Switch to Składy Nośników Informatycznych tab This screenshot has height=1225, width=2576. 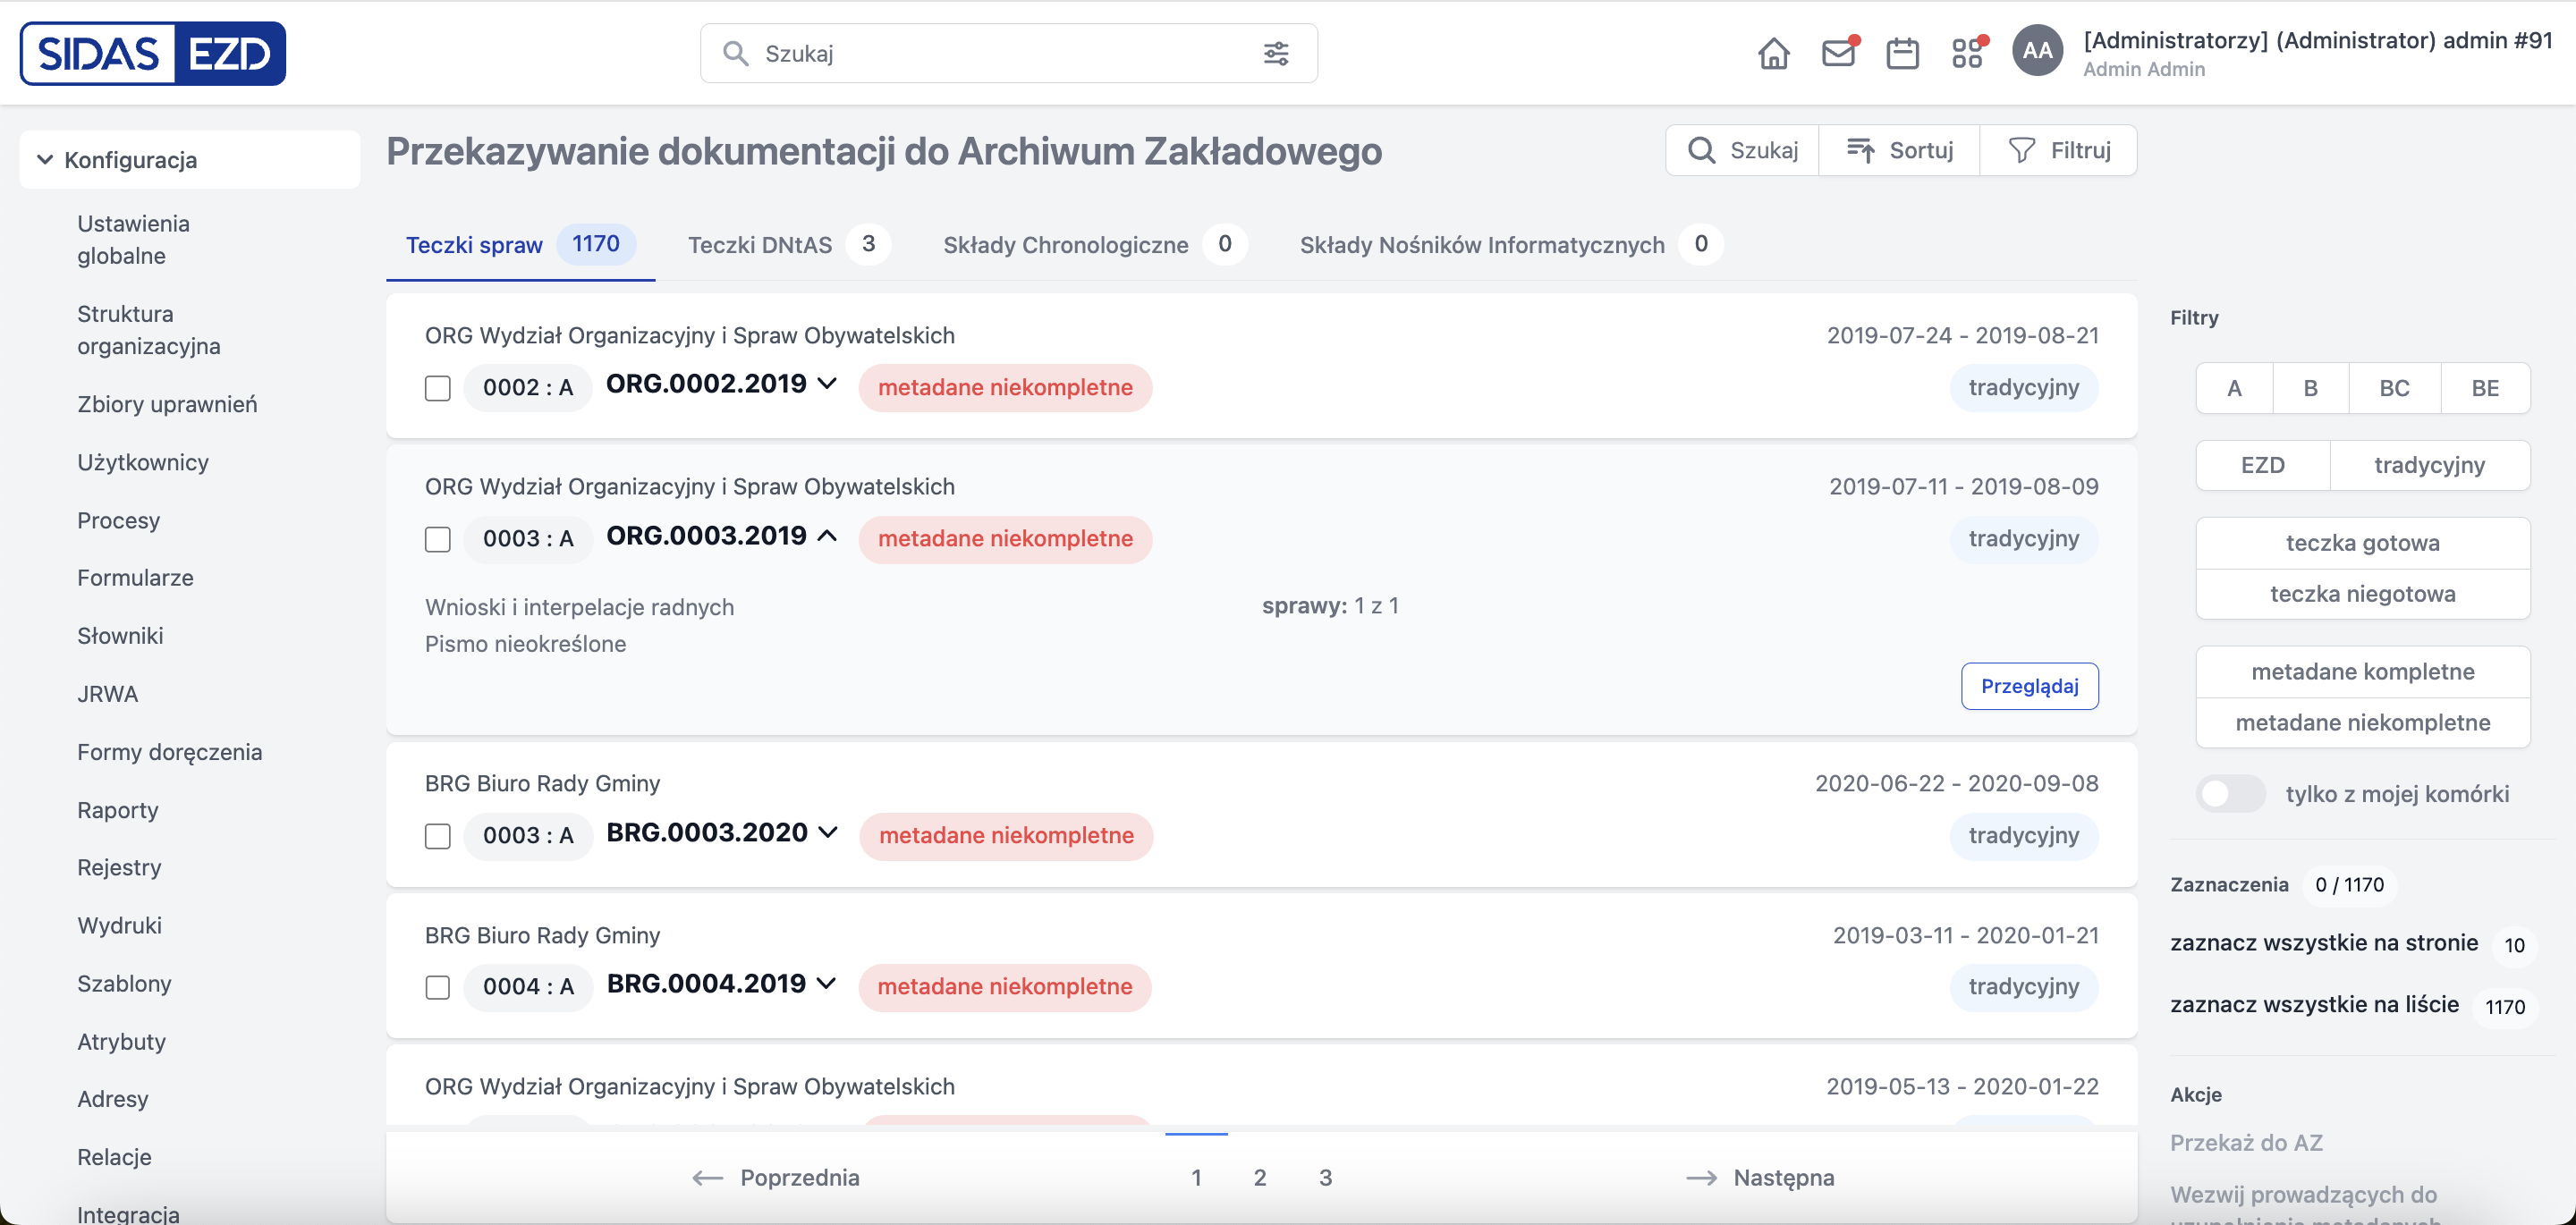click(x=1511, y=245)
